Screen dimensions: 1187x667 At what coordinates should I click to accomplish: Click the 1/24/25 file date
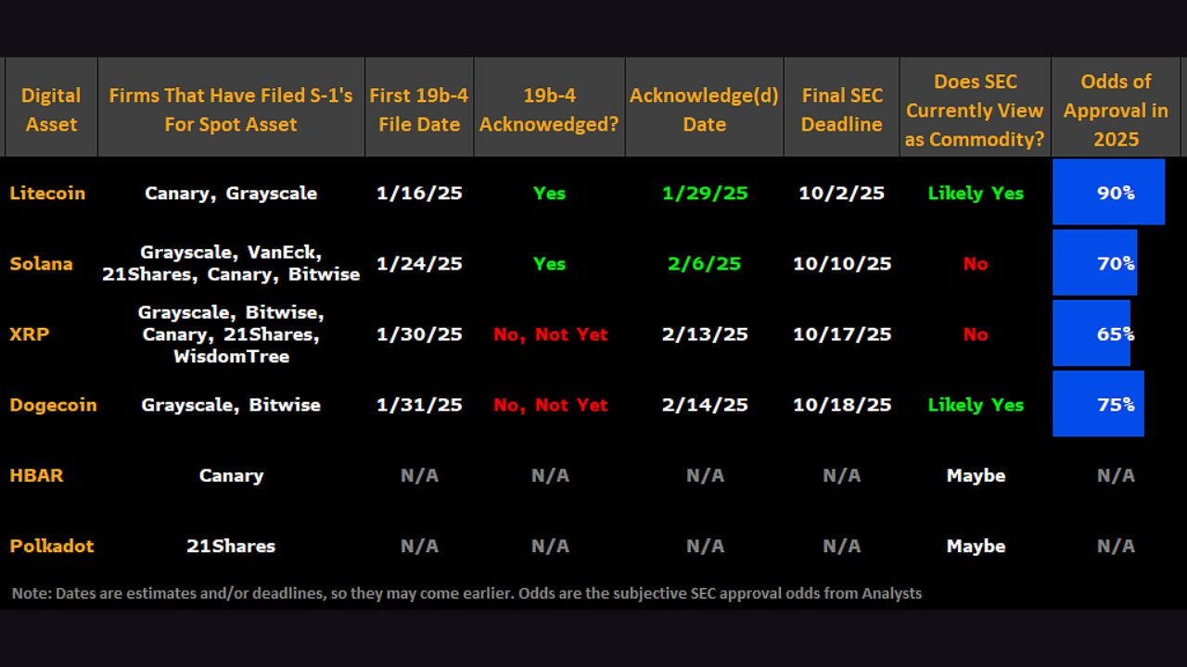point(419,263)
